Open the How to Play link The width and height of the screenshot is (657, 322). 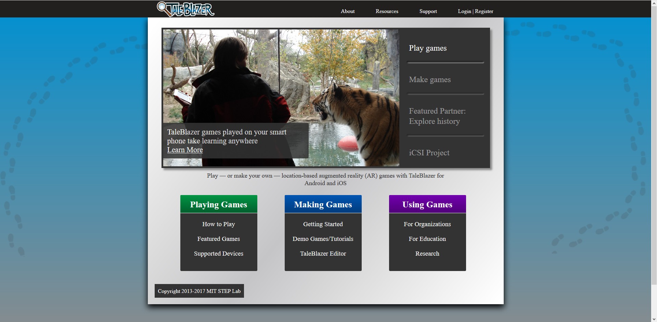[x=219, y=224]
